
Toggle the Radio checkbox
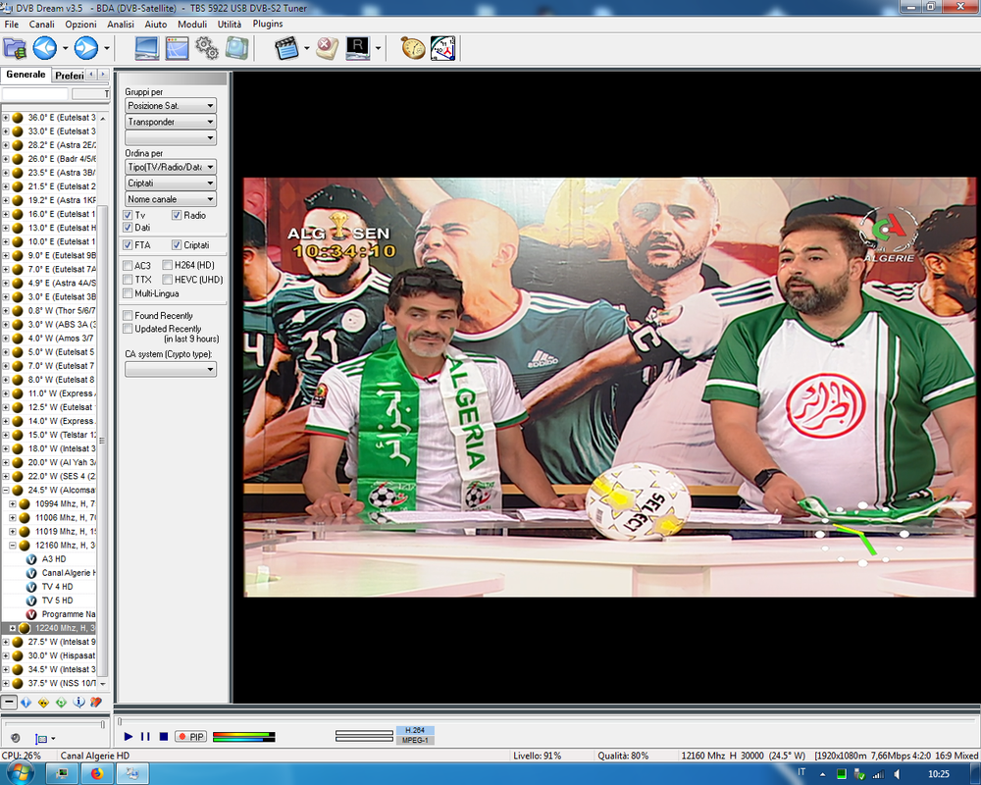[177, 215]
